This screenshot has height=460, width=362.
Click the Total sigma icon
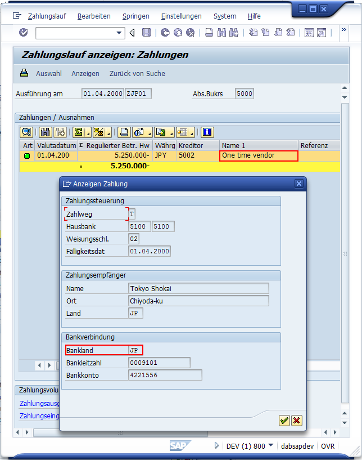tap(78, 132)
